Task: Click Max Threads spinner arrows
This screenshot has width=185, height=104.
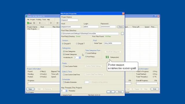Action: pyautogui.click(x=66, y=91)
